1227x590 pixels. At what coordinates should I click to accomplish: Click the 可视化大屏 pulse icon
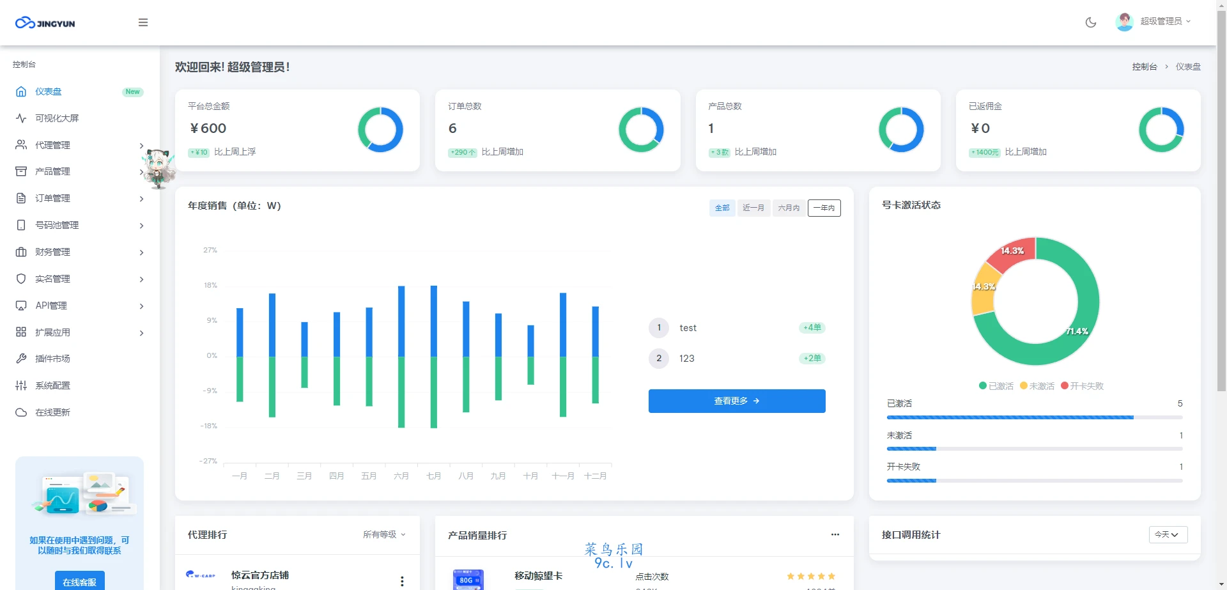pos(21,118)
